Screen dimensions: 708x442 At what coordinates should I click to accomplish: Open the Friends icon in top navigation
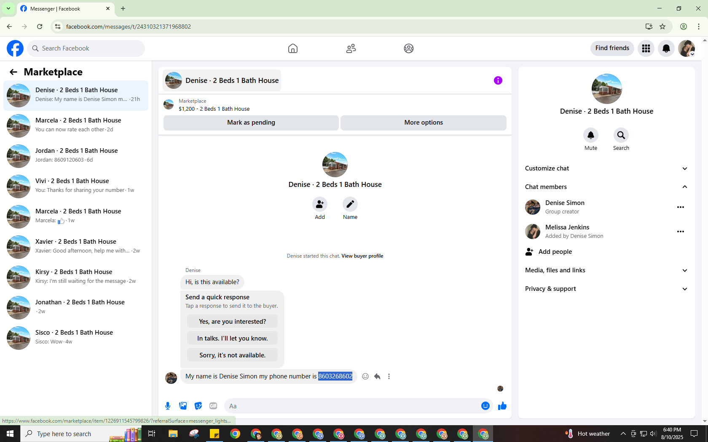pyautogui.click(x=351, y=48)
